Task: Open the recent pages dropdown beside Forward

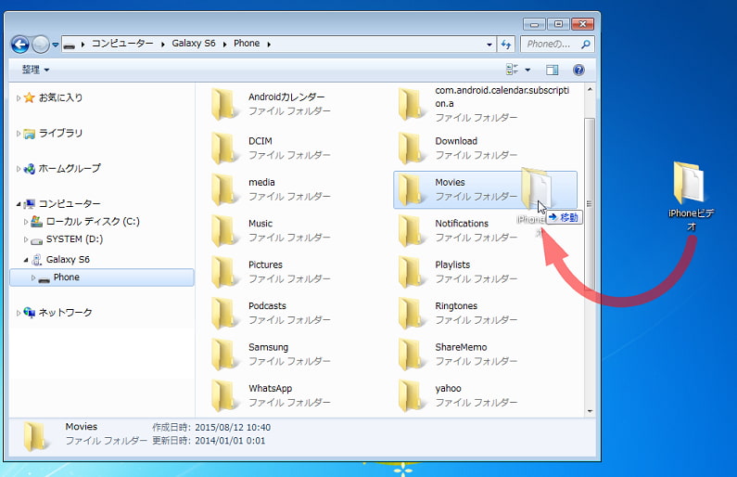Action: pos(55,45)
